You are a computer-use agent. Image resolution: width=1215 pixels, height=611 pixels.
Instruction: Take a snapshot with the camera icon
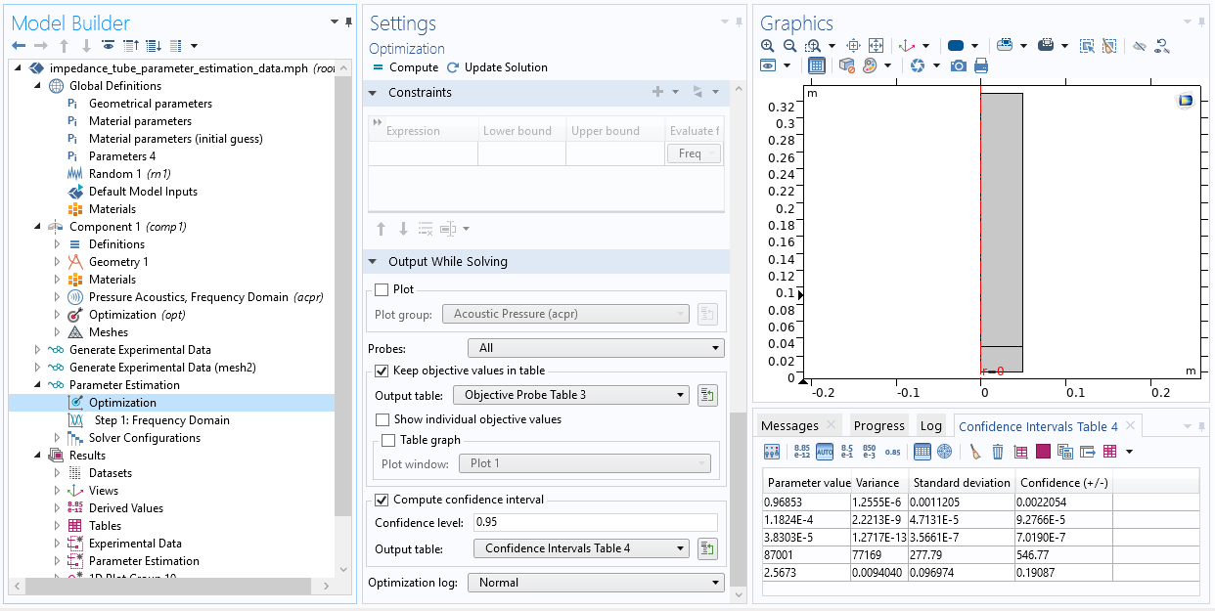(x=959, y=65)
